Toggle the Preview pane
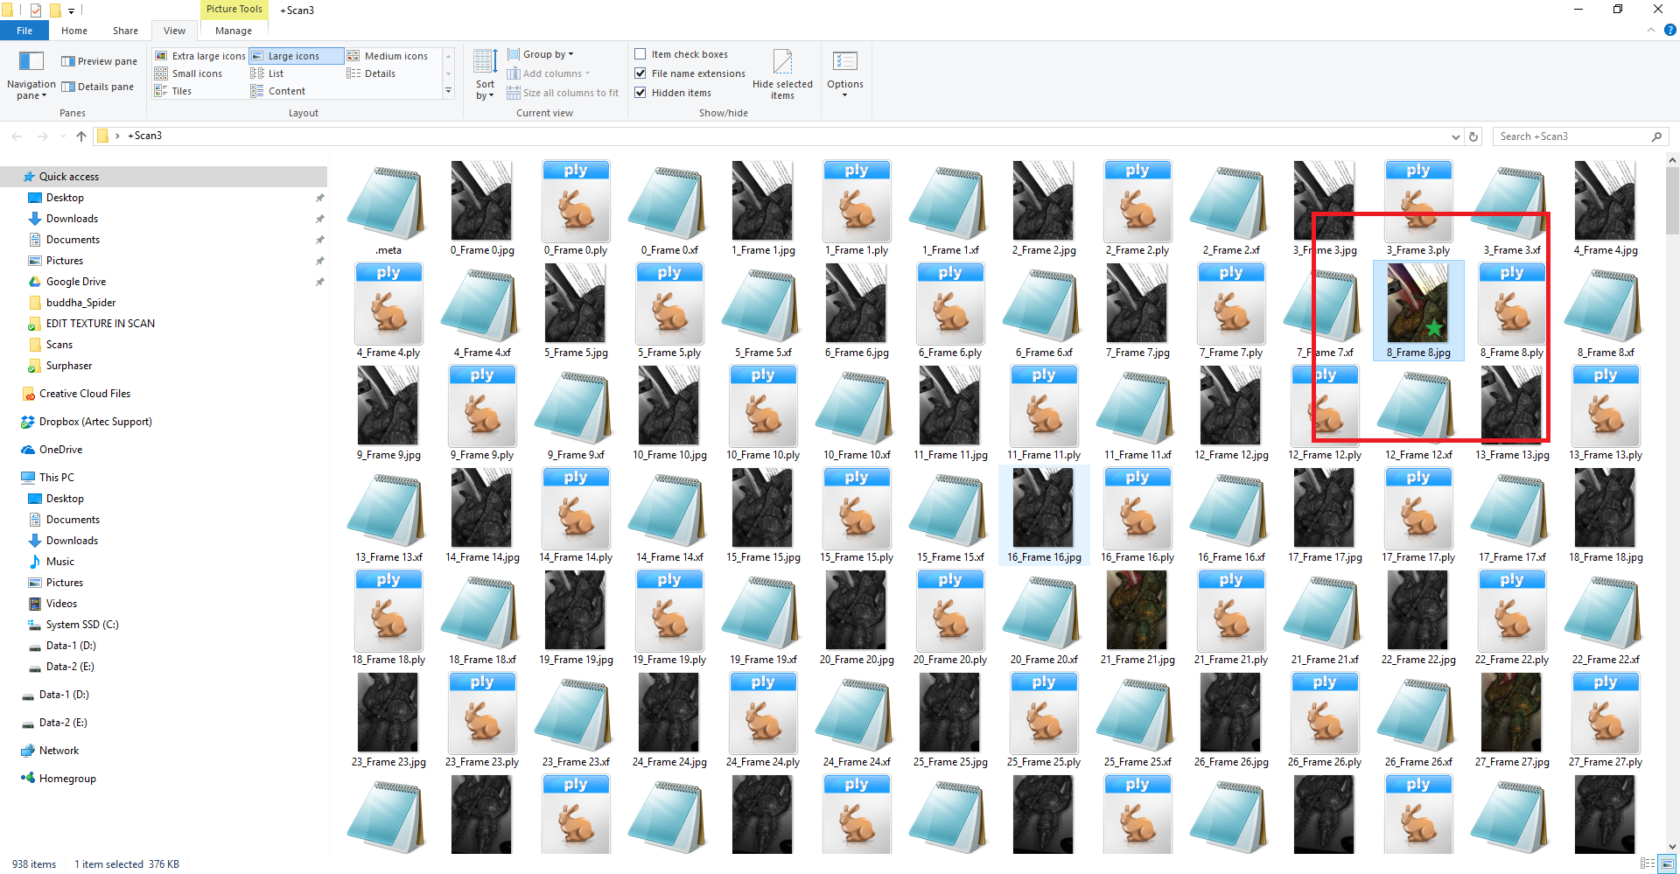 tap(99, 61)
